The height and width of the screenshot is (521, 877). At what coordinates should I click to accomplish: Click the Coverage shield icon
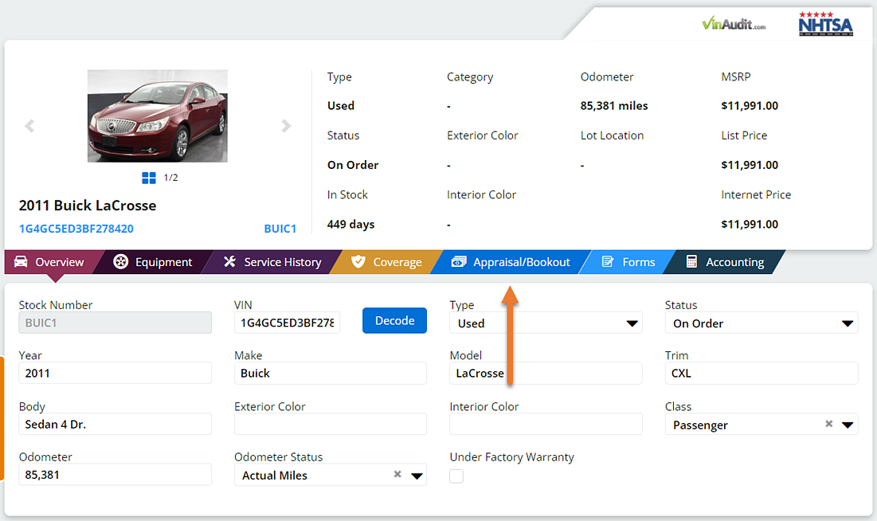point(358,261)
